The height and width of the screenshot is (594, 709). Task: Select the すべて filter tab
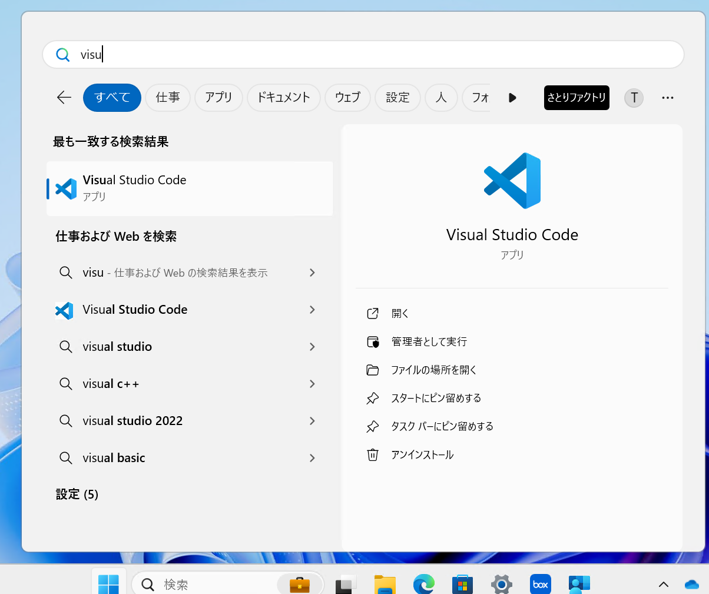(112, 98)
